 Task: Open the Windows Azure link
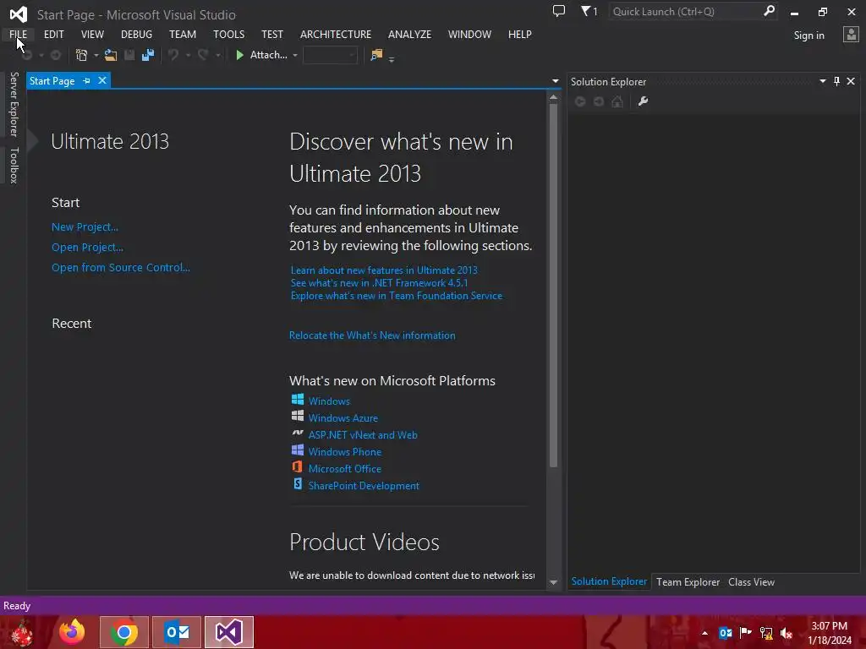[x=343, y=417]
